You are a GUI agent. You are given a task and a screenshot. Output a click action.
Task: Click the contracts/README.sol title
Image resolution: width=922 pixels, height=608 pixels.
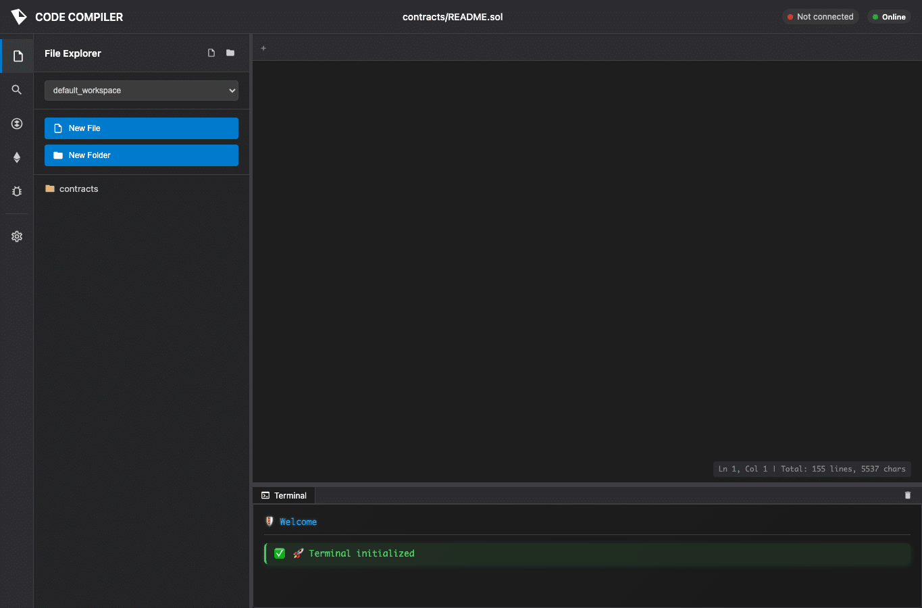coord(453,17)
